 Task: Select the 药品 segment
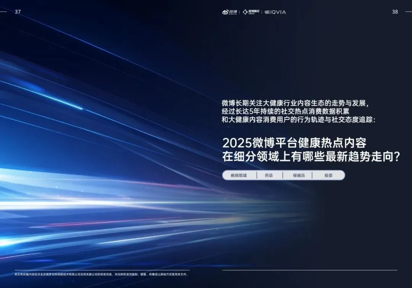click(x=269, y=176)
